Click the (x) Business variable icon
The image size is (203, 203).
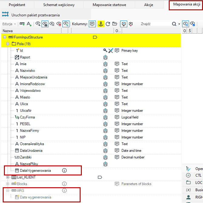(188, 190)
